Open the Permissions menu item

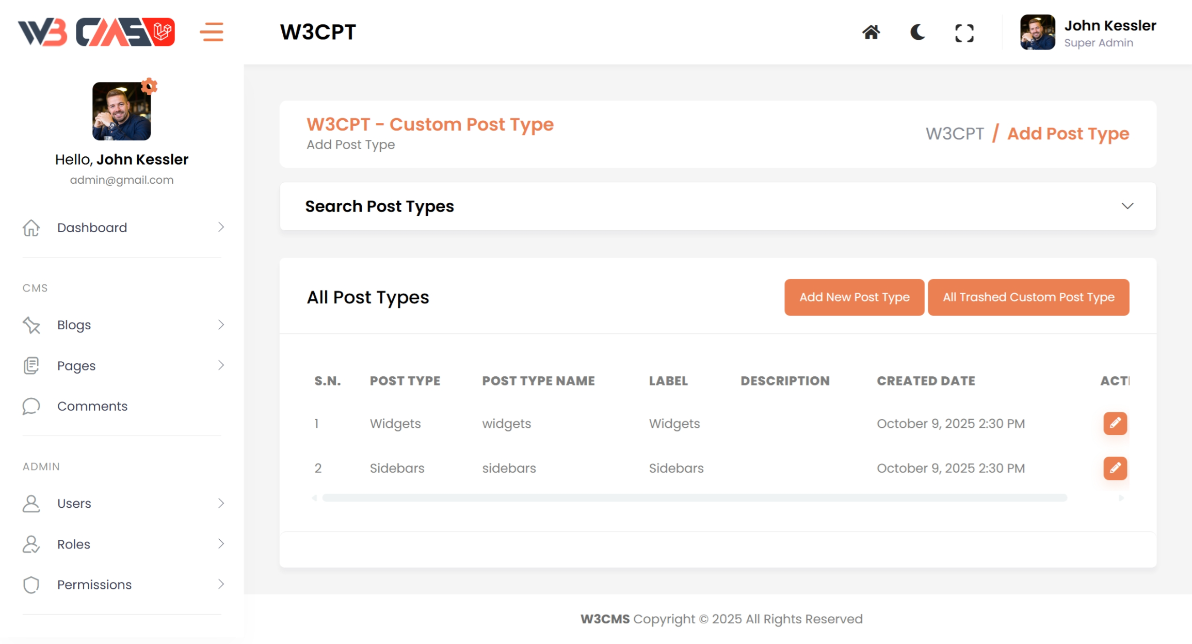94,585
